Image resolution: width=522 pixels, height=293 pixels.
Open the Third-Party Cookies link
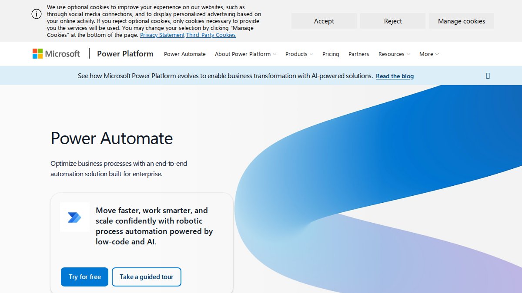pyautogui.click(x=211, y=35)
